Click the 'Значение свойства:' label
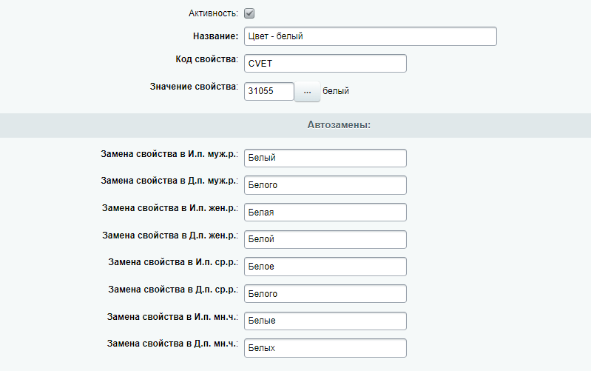The width and height of the screenshot is (591, 371). [193, 87]
